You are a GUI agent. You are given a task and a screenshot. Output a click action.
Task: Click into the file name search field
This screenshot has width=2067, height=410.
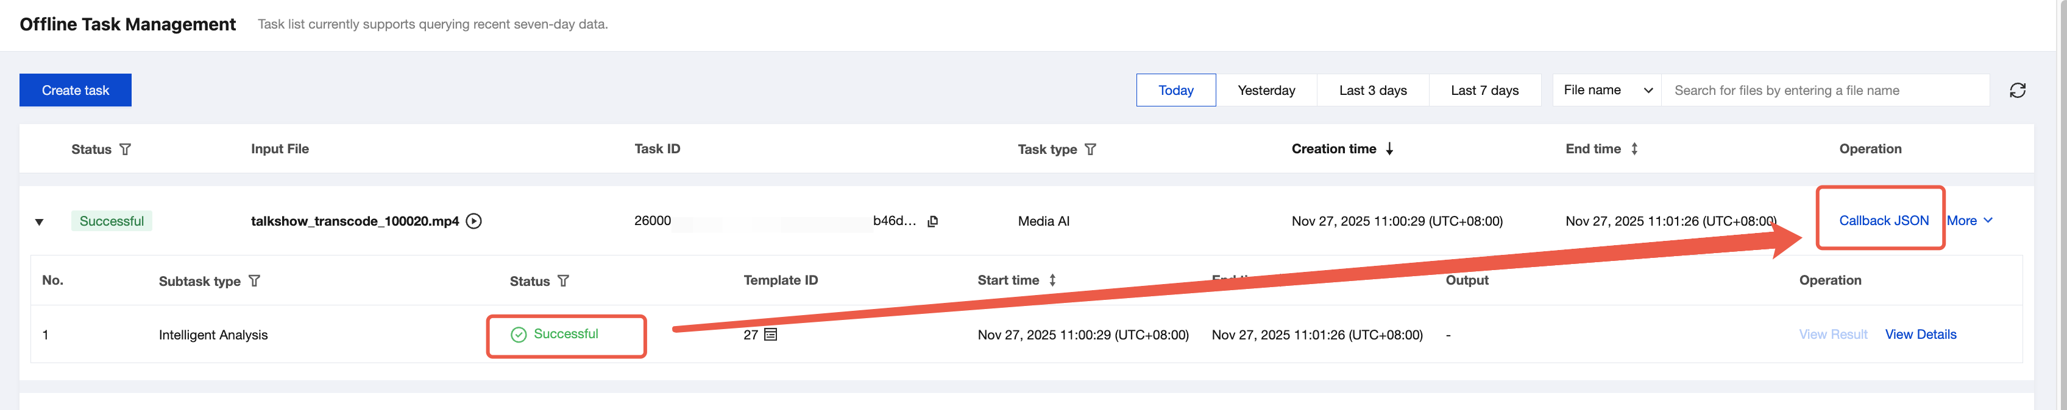pyautogui.click(x=1824, y=91)
